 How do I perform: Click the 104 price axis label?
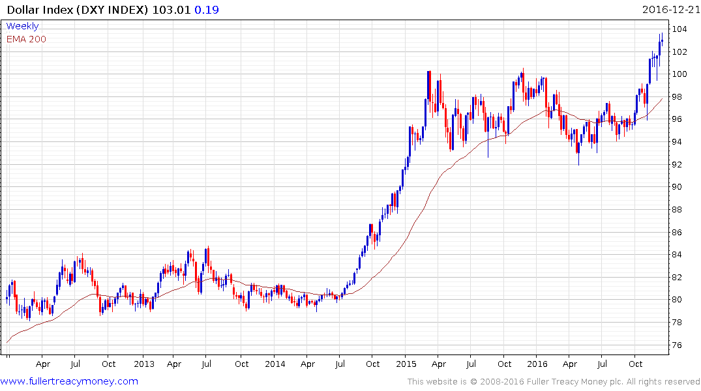679,29
